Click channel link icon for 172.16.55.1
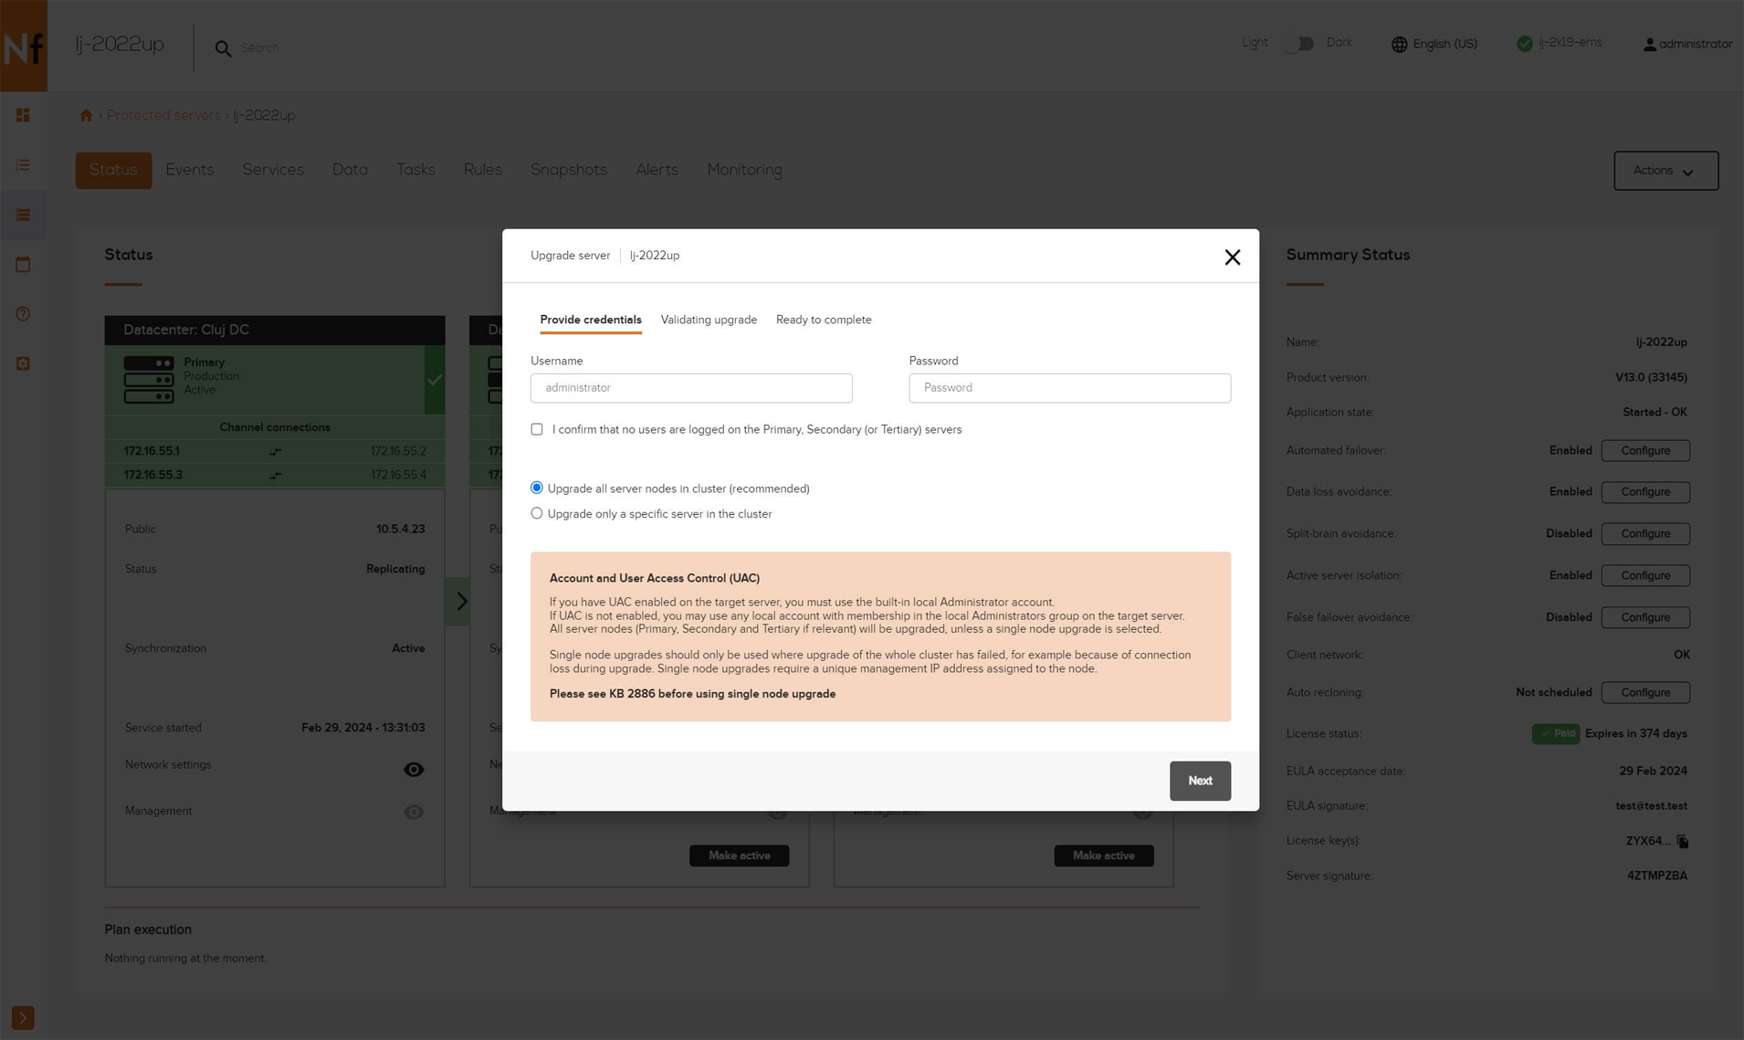The image size is (1744, 1040). [x=275, y=451]
